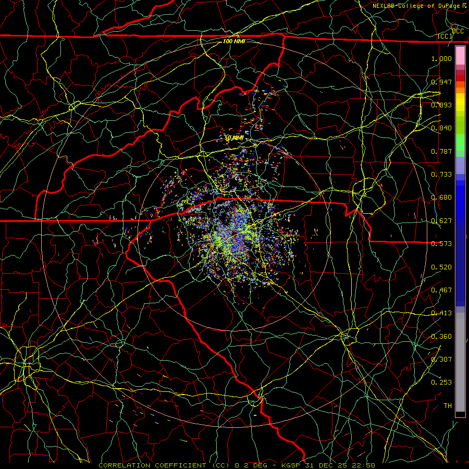
Task: Select the 1.000 legend value
Action: click(441, 58)
